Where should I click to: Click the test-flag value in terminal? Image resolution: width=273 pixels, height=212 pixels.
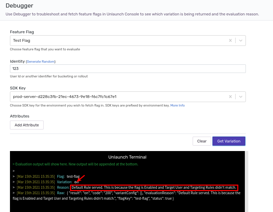(73, 176)
